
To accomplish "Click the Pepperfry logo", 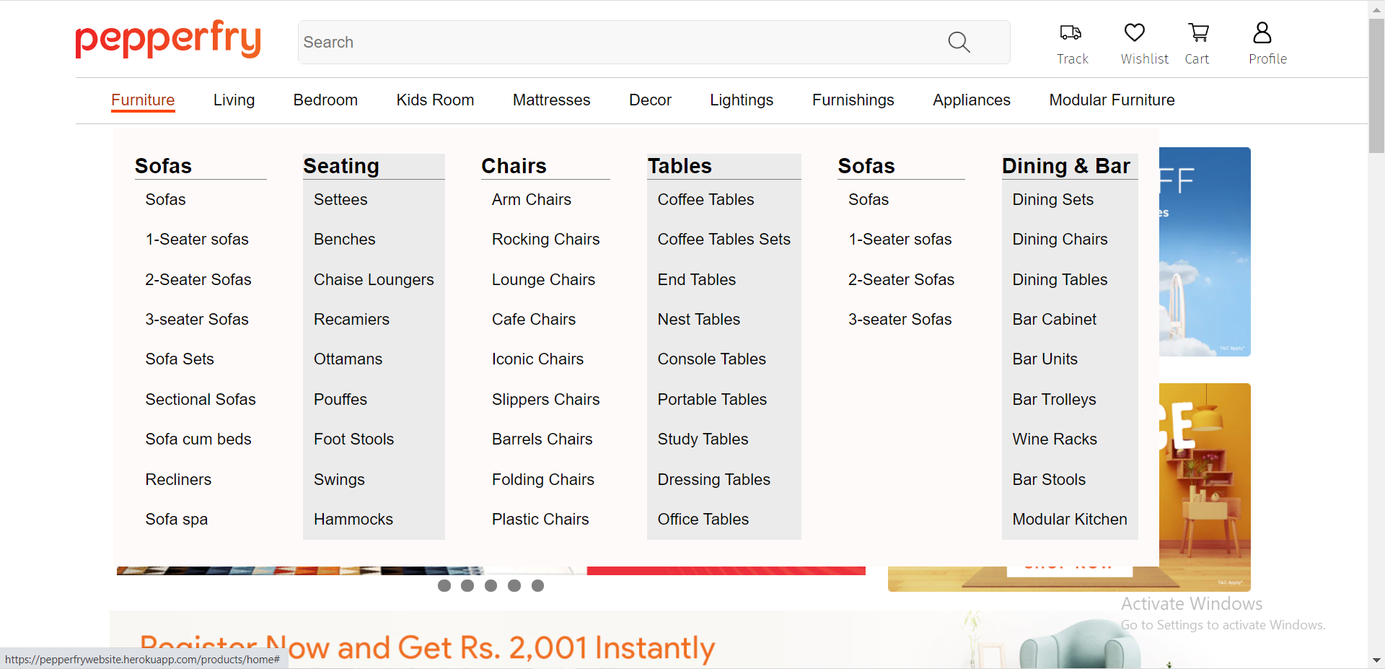I will pyautogui.click(x=167, y=40).
